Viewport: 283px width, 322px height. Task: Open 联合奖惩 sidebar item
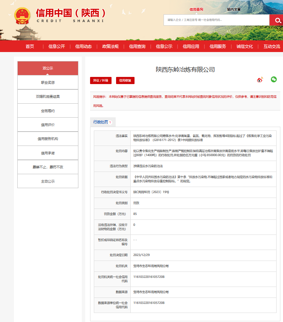coord(48,82)
